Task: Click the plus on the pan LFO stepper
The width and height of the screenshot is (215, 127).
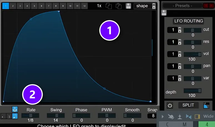Action: [179, 68]
